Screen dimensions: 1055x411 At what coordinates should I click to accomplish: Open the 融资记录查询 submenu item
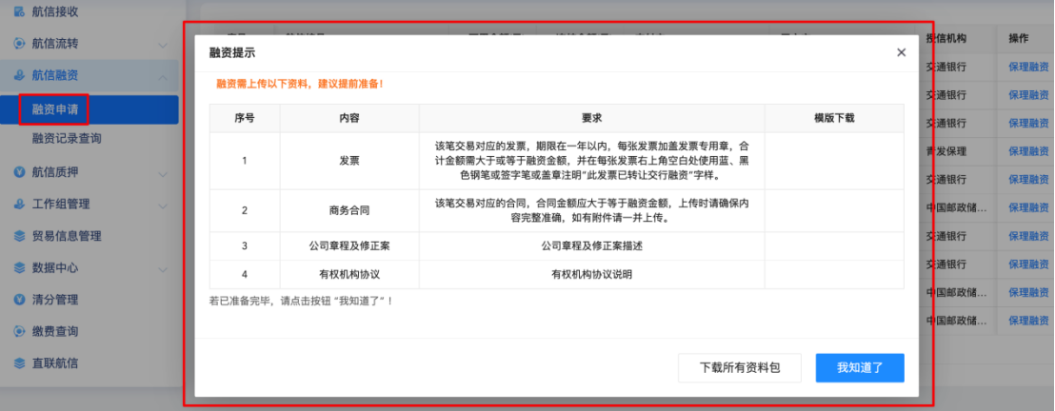point(67,139)
